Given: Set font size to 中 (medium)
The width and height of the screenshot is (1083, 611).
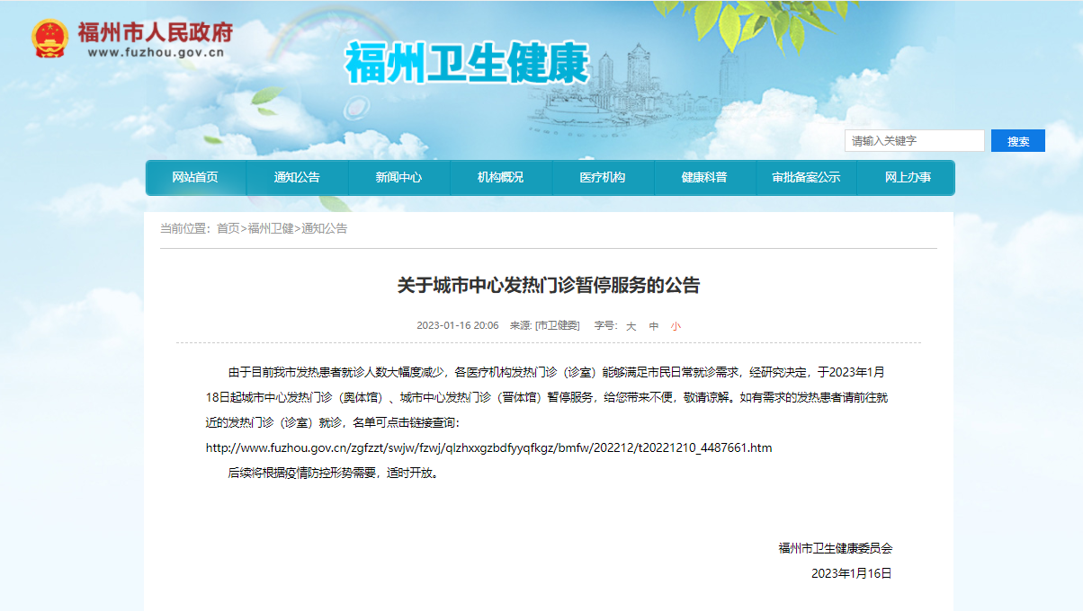Looking at the screenshot, I should [654, 326].
